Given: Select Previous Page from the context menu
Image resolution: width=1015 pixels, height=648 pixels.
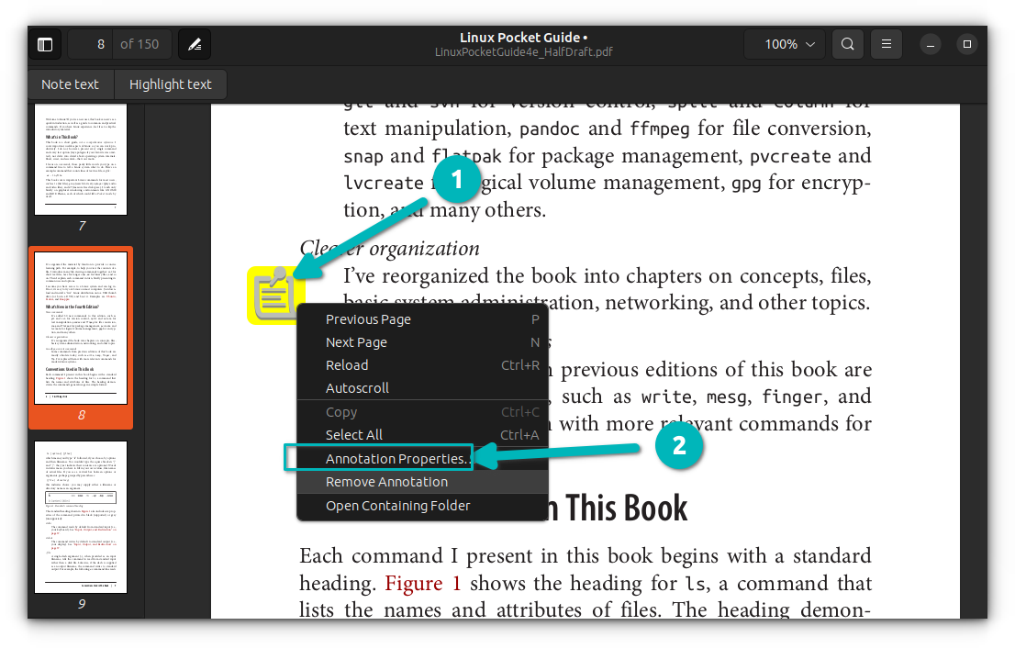Looking at the screenshot, I should [368, 318].
